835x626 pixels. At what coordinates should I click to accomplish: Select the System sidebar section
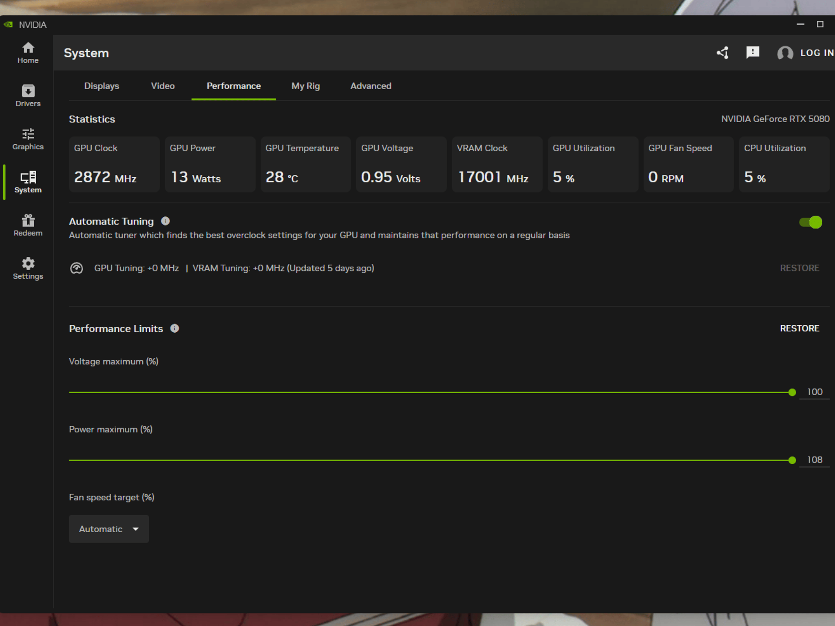coord(28,182)
